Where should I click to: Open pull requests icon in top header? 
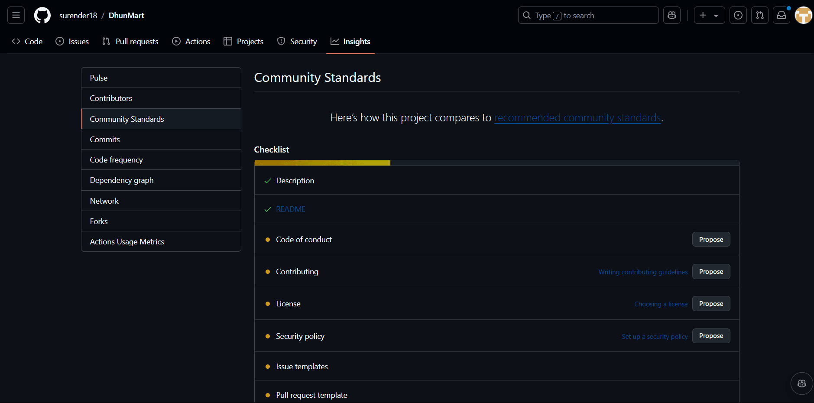pyautogui.click(x=760, y=16)
